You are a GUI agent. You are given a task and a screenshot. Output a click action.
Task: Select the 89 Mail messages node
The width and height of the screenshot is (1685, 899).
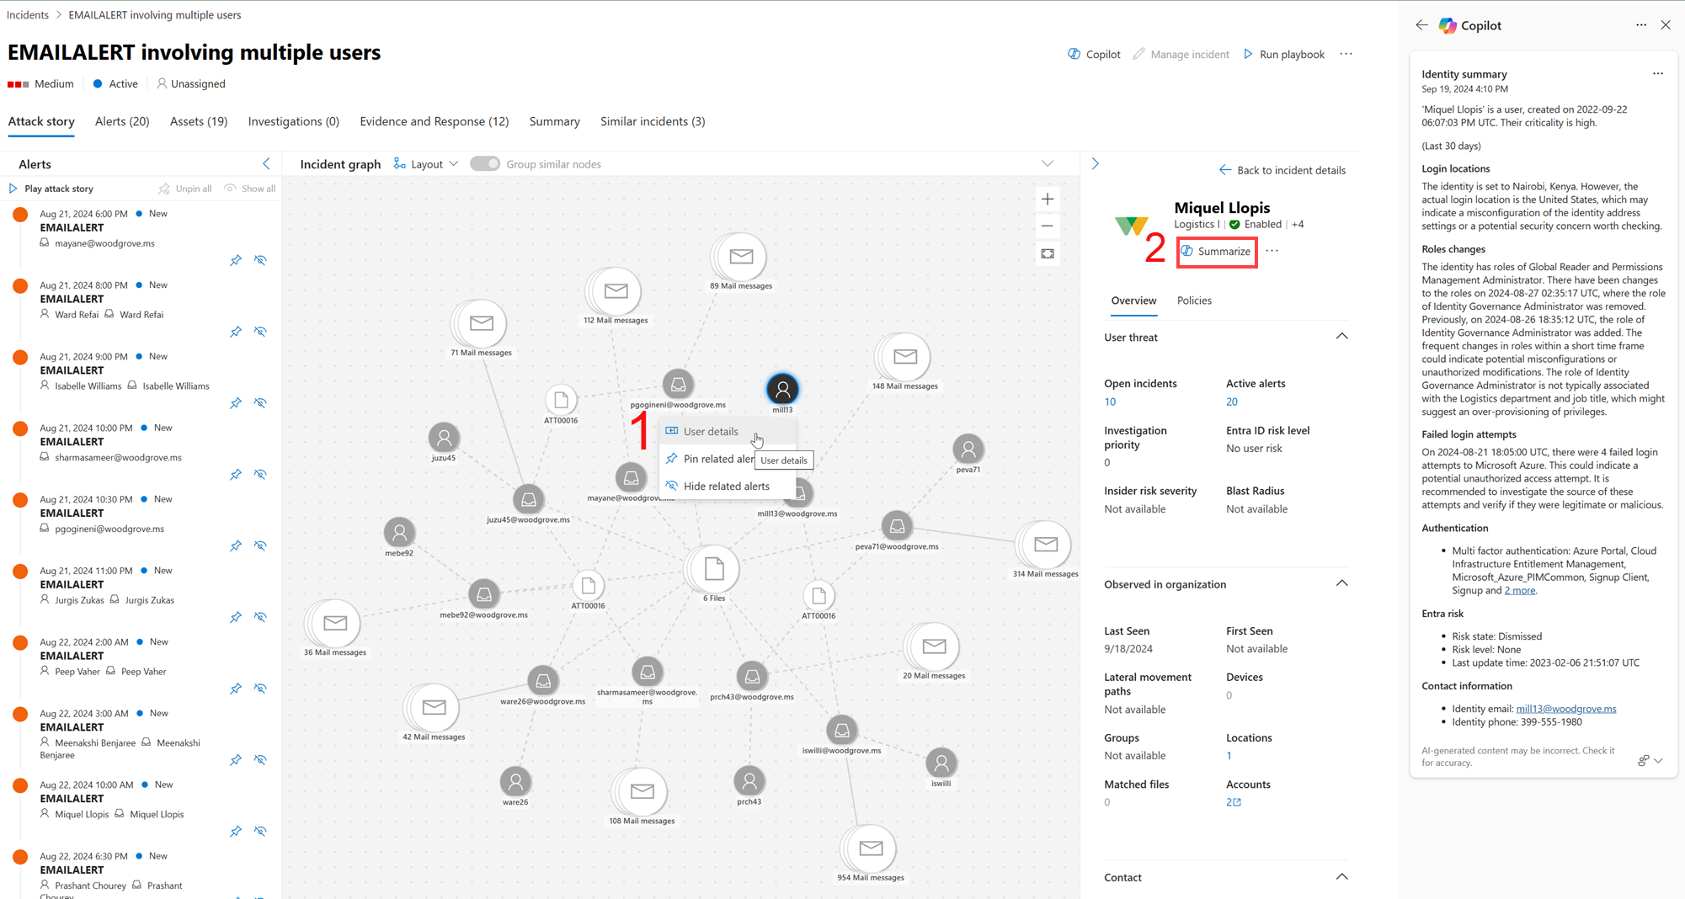pos(740,257)
